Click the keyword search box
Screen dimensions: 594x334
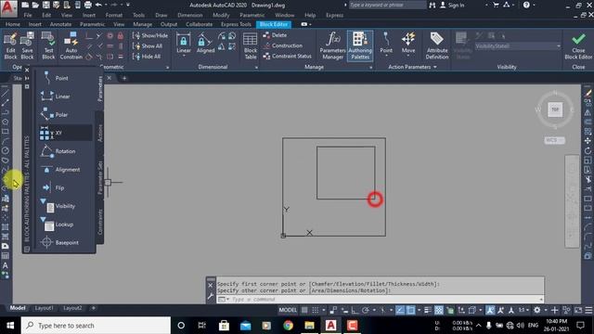click(387, 5)
